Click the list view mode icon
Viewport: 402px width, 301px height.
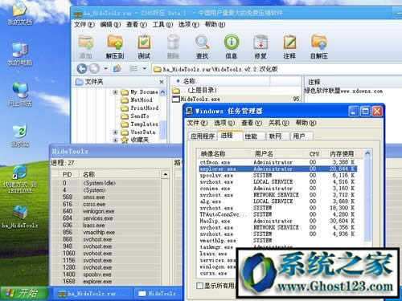pos(133,69)
